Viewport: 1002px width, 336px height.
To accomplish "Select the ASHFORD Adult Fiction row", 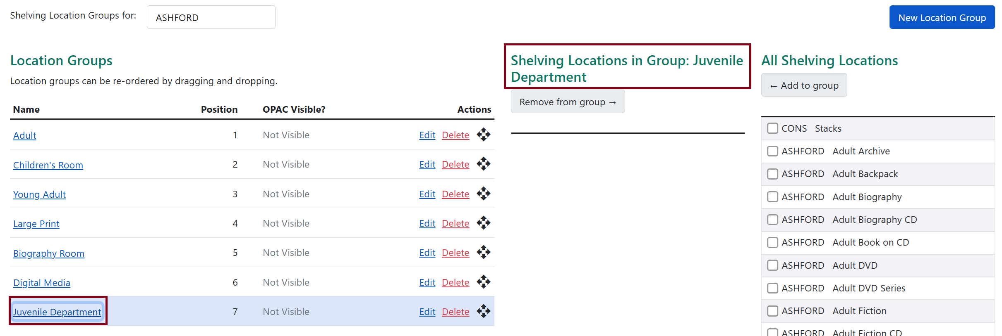I will (x=859, y=311).
